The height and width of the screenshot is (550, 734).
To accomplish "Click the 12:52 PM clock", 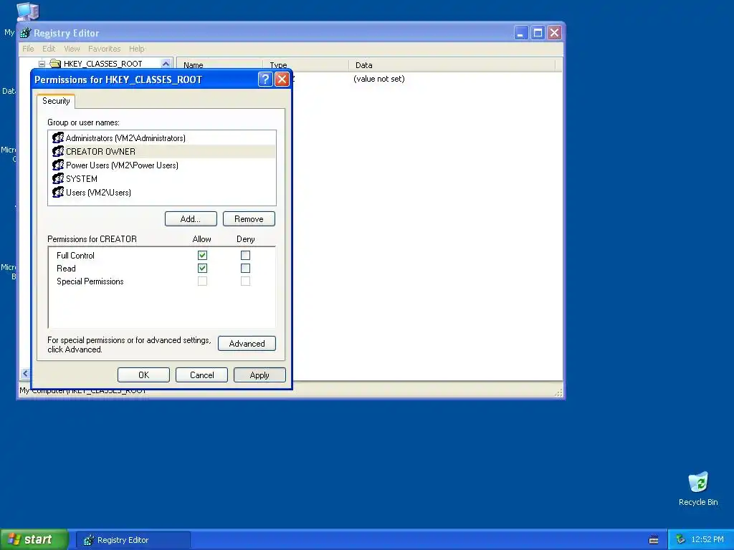I will [x=707, y=540].
